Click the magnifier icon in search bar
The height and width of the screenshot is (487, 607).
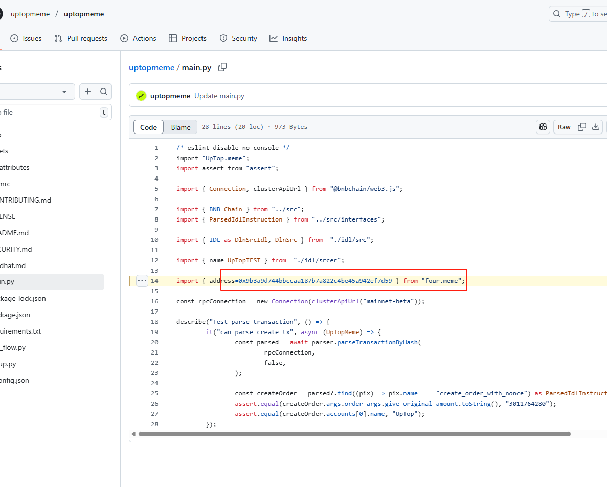[557, 14]
